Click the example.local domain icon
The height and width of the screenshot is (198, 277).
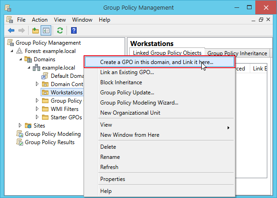tap(36, 68)
